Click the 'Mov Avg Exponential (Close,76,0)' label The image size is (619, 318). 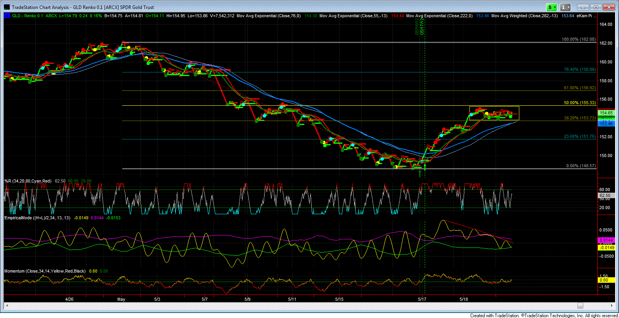click(x=269, y=16)
